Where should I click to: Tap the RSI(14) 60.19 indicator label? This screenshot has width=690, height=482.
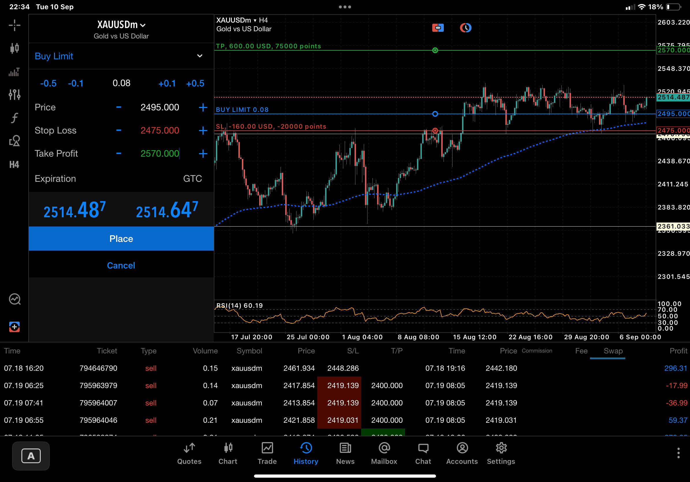[240, 306]
